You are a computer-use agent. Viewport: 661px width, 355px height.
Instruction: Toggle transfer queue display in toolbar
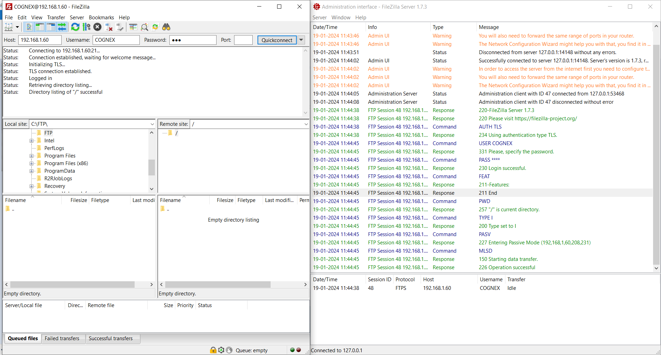pos(62,27)
